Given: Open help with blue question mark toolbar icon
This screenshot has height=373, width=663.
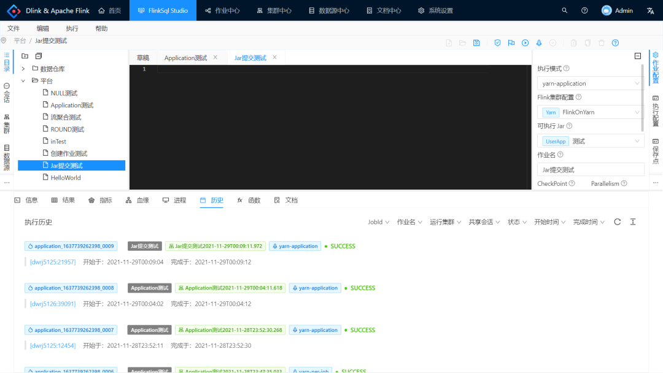Looking at the screenshot, I should tap(615, 43).
